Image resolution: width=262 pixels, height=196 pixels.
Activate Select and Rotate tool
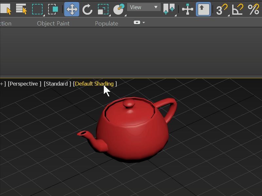[x=87, y=9]
